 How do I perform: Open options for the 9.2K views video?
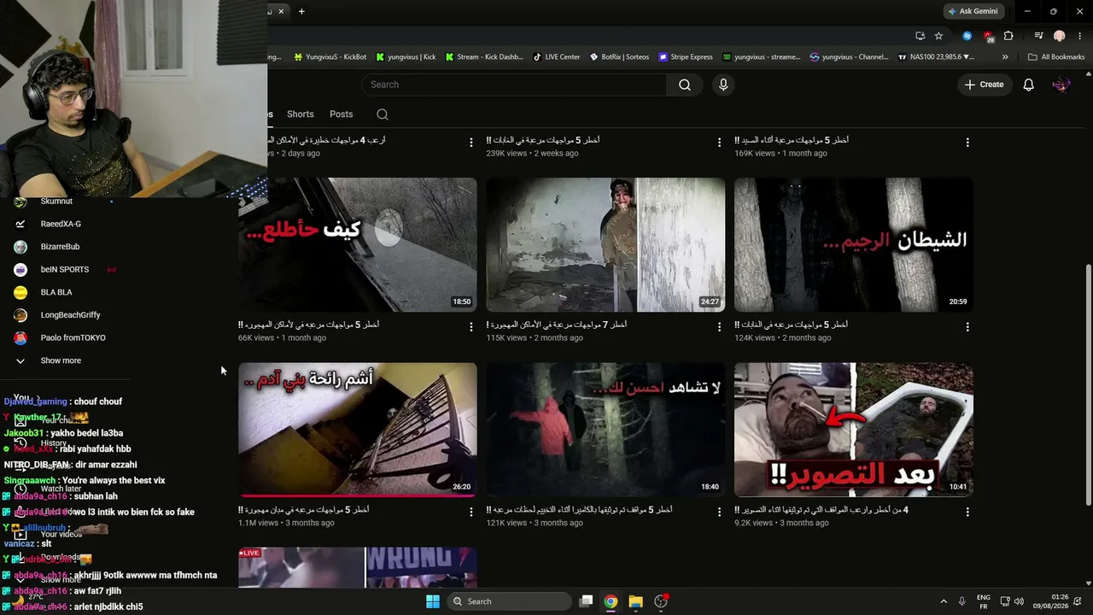point(967,512)
